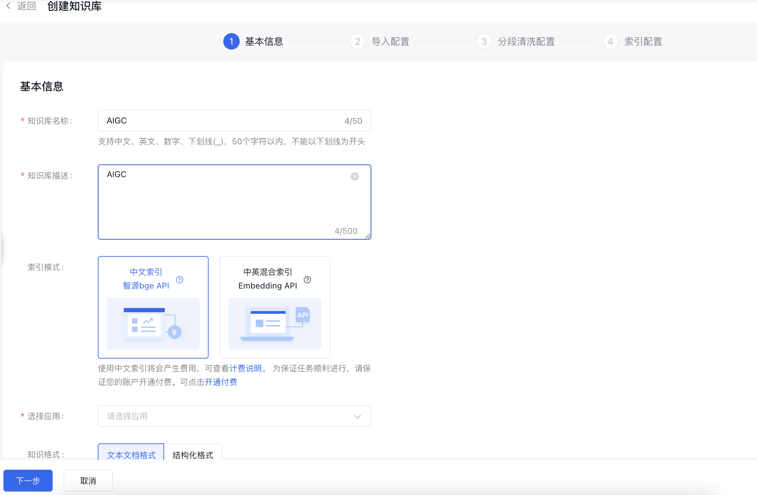Click step 4 索引配置 indicator circle
Image resolution: width=757 pixels, height=495 pixels.
pos(611,41)
